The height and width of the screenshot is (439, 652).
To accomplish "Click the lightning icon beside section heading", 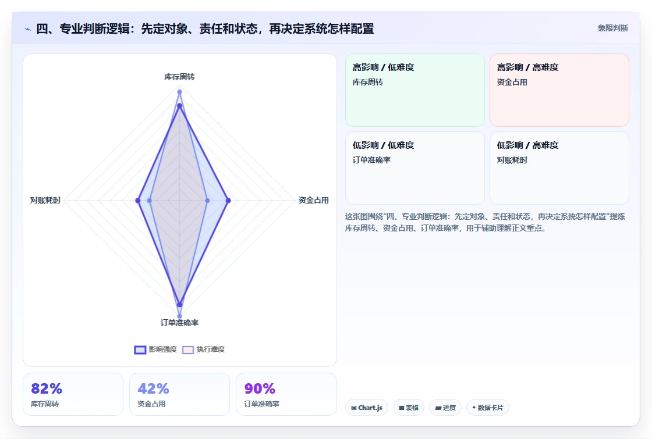I will (28, 29).
